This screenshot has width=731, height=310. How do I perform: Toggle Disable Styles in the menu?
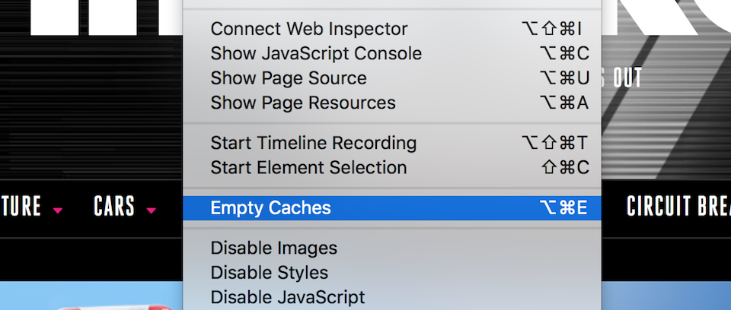tap(391, 273)
